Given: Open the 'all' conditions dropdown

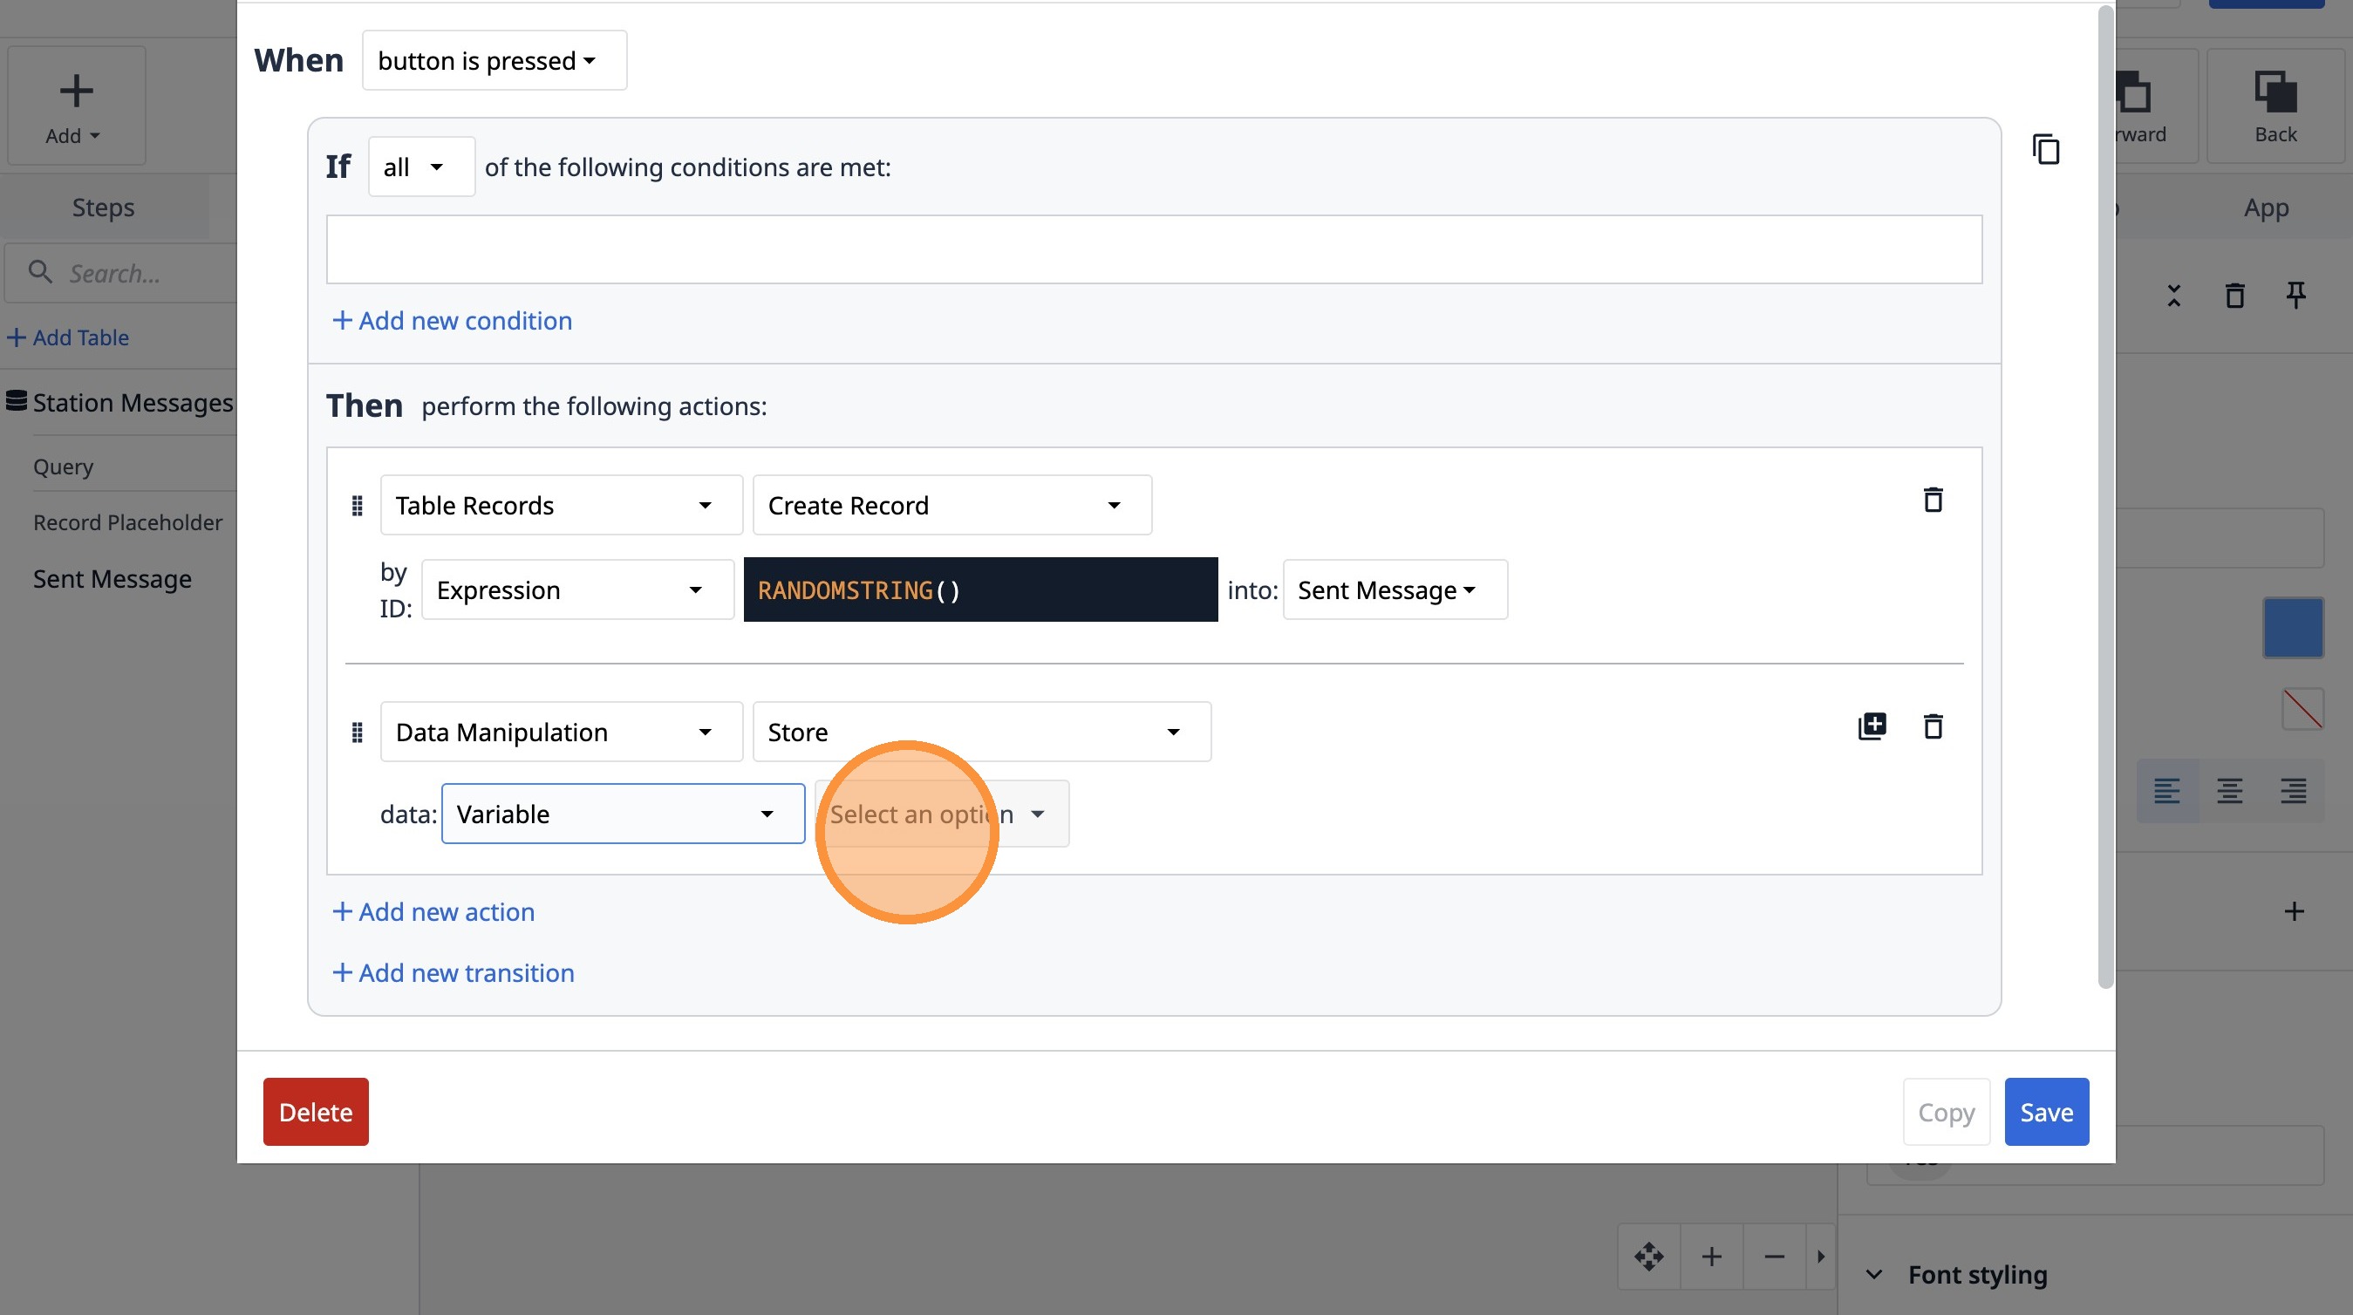Looking at the screenshot, I should [421, 167].
